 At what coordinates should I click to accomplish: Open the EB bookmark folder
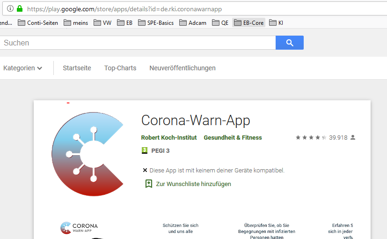[x=124, y=23]
